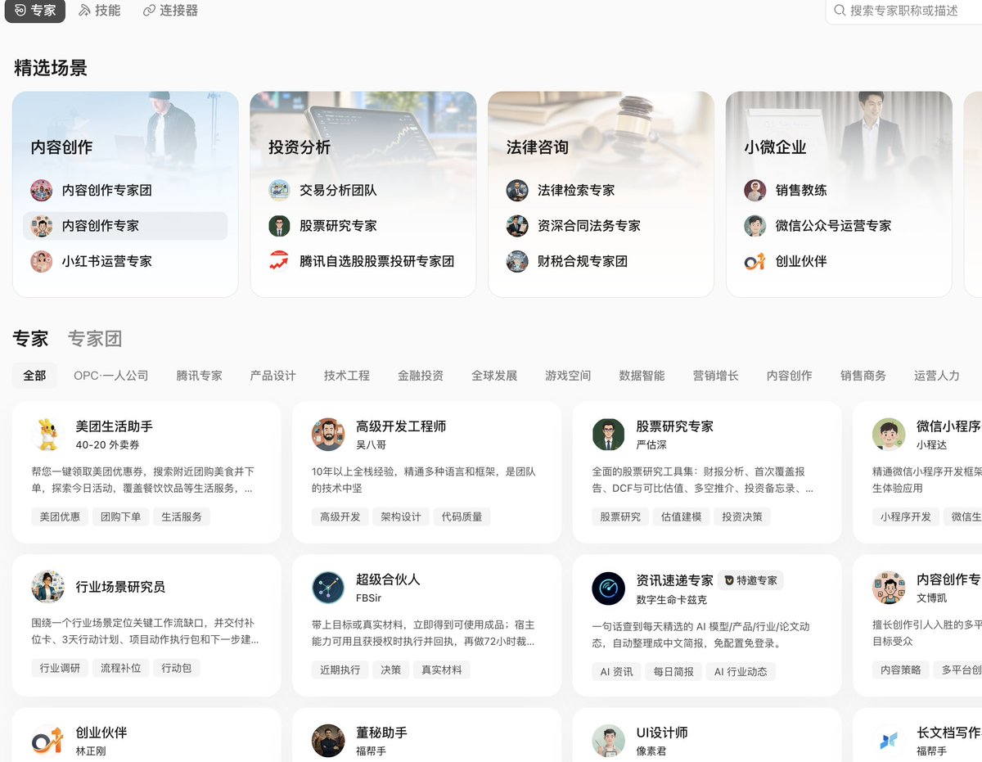Click the 资讯速递专家 radar avatar icon
The width and height of the screenshot is (982, 762).
pos(608,588)
